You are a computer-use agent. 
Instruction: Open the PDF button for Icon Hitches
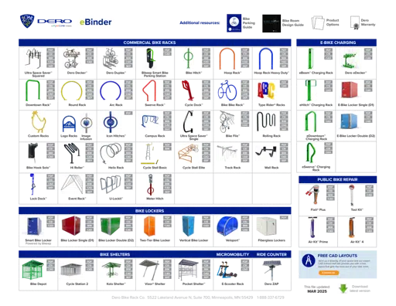[128, 113]
